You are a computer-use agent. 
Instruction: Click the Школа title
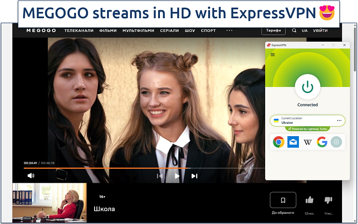[x=104, y=209]
